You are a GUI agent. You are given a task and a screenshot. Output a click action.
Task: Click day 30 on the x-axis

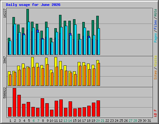pyautogui.click(x=144, y=121)
